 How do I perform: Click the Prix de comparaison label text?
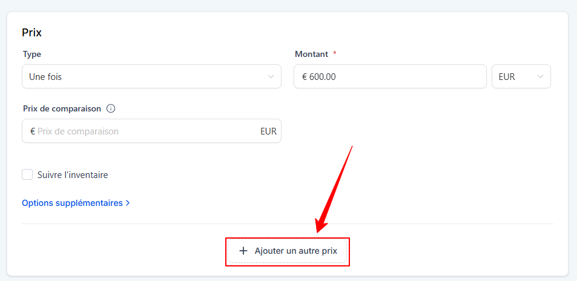point(62,108)
